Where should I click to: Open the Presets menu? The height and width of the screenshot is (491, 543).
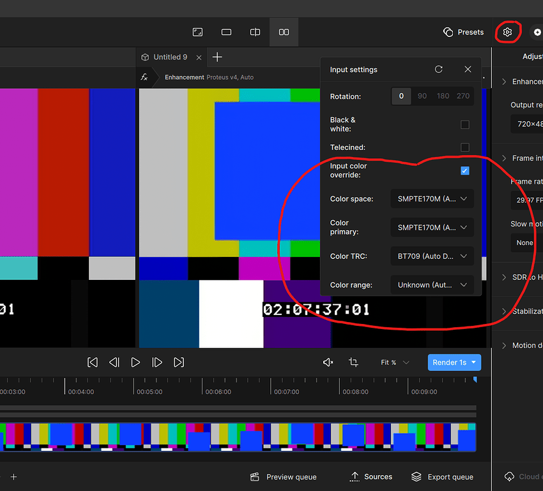pos(463,32)
